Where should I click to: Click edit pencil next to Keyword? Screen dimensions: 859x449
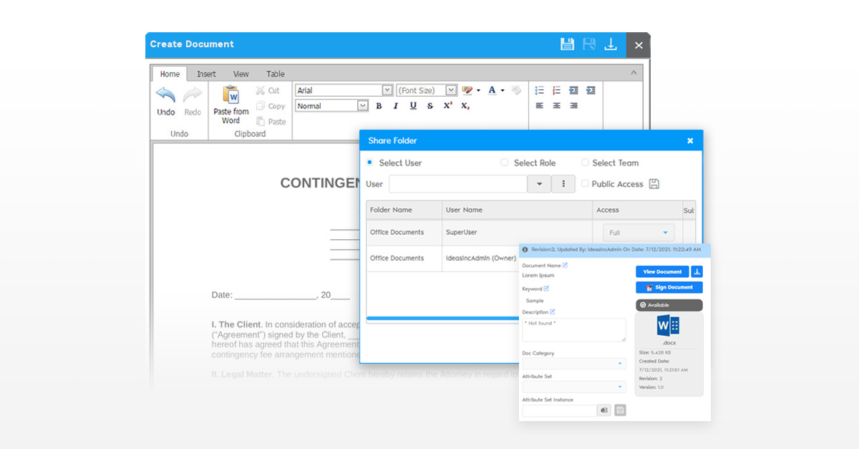pyautogui.click(x=547, y=289)
